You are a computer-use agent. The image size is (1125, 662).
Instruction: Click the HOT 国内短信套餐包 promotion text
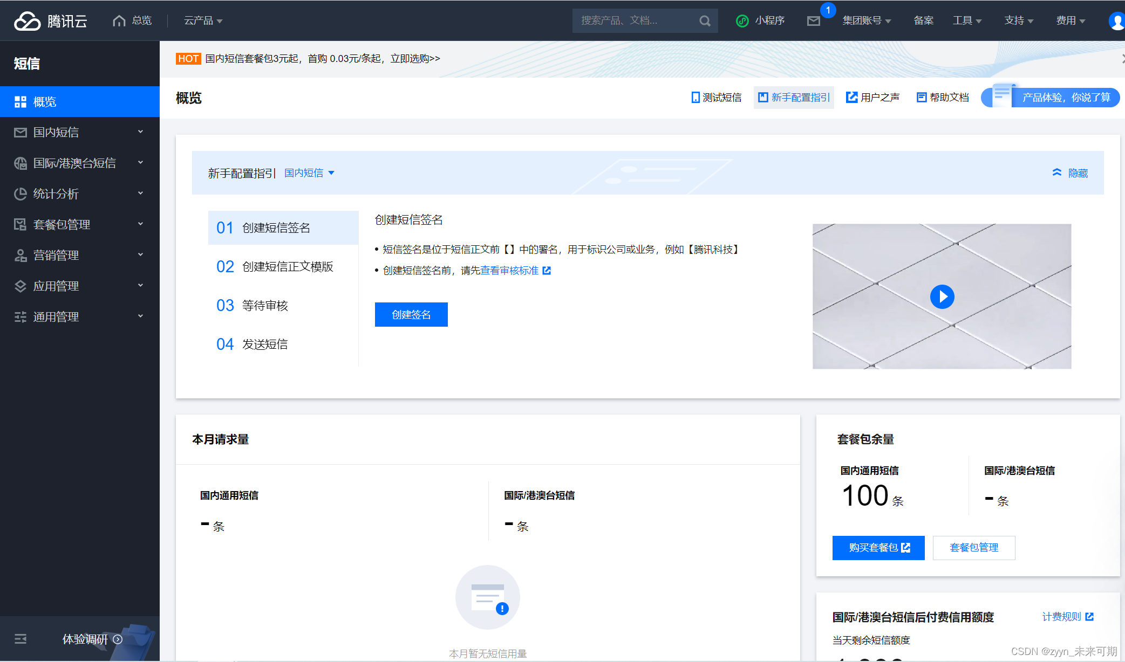323,58
